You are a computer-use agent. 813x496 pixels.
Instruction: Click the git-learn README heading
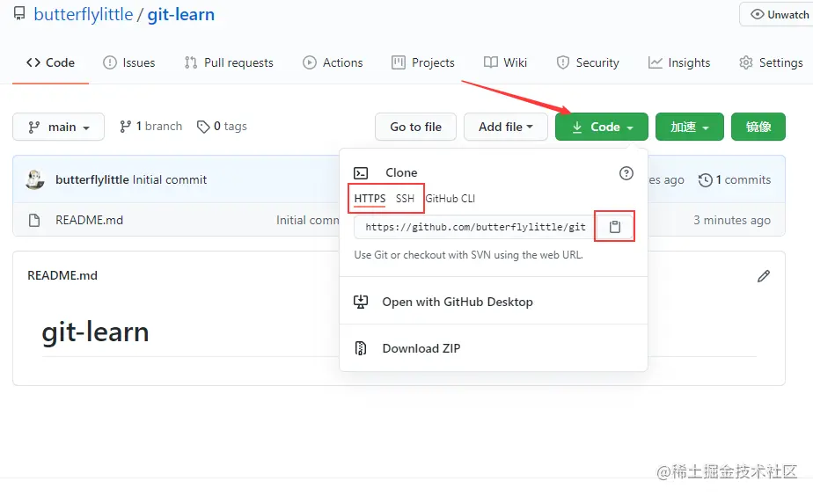(95, 332)
